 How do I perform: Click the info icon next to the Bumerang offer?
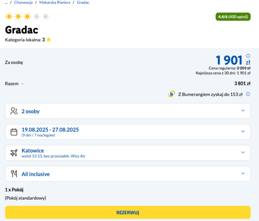248,94
